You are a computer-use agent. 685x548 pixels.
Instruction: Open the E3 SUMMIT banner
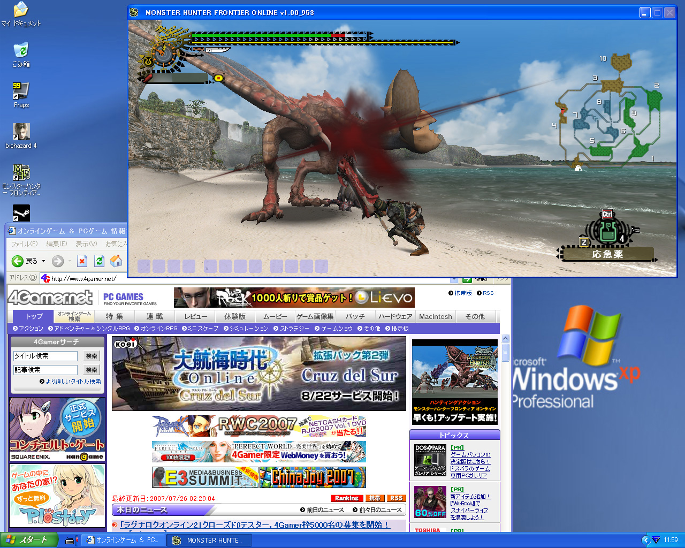click(x=205, y=477)
